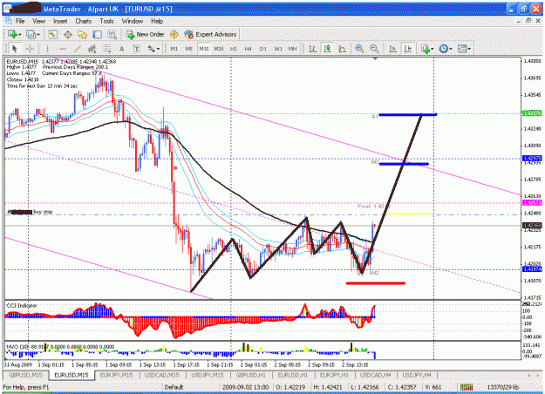Open a new chart window
Image resolution: width=545 pixels, height=394 pixels.
[12, 34]
